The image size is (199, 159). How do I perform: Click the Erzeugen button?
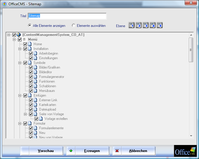point(88,151)
